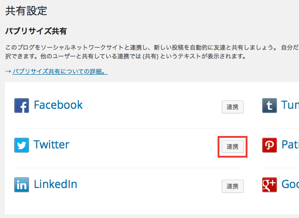The image size is (299, 218).
Task: Click the 共有設定 page heading
Action: click(26, 11)
